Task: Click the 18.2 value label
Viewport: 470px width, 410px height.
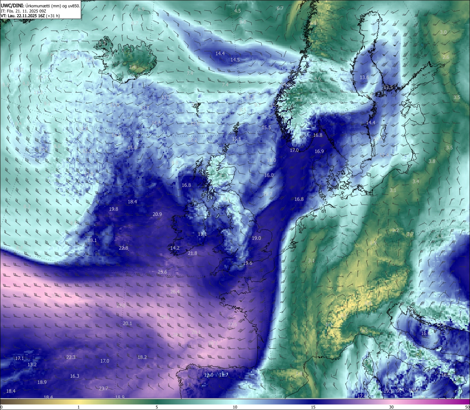Action: 142,357
